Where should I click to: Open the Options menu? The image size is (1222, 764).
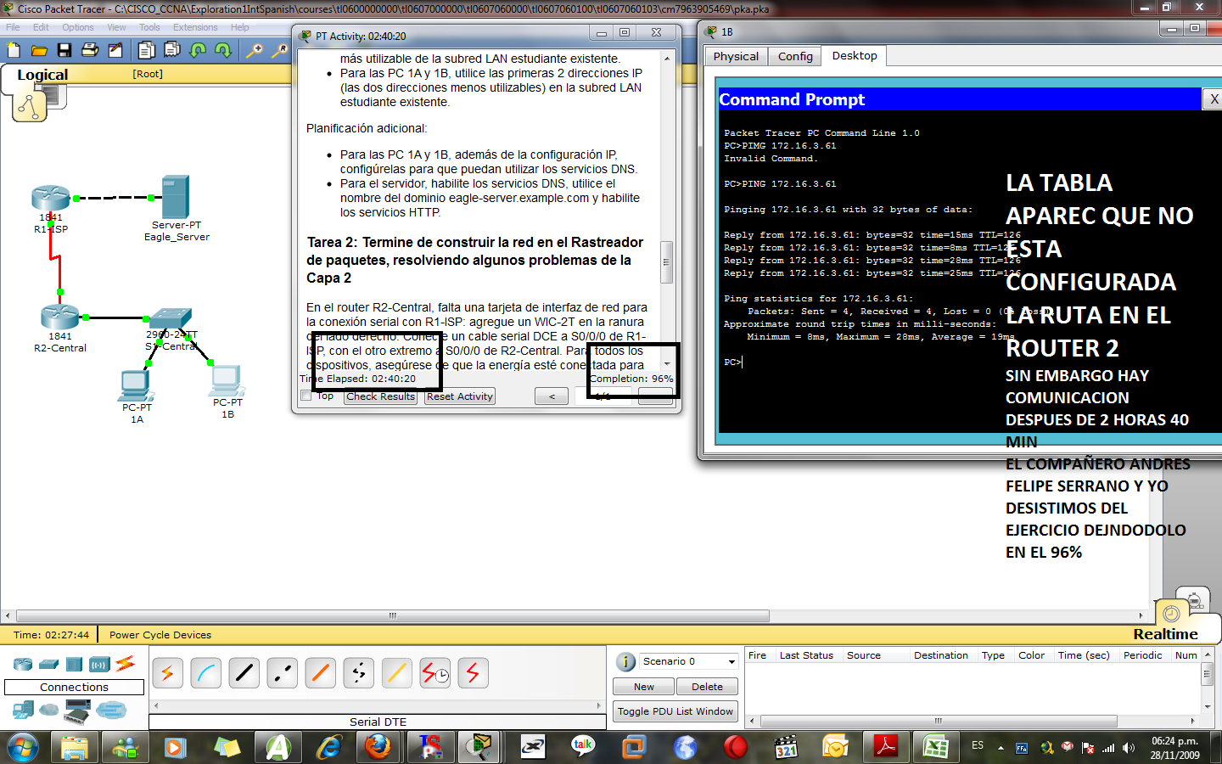pos(78,27)
